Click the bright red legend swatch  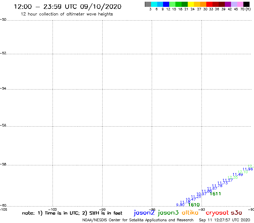(x=209, y=4)
